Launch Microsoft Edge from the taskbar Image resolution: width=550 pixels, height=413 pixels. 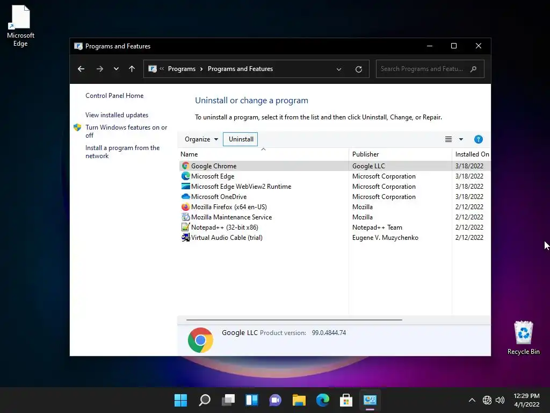(x=323, y=400)
